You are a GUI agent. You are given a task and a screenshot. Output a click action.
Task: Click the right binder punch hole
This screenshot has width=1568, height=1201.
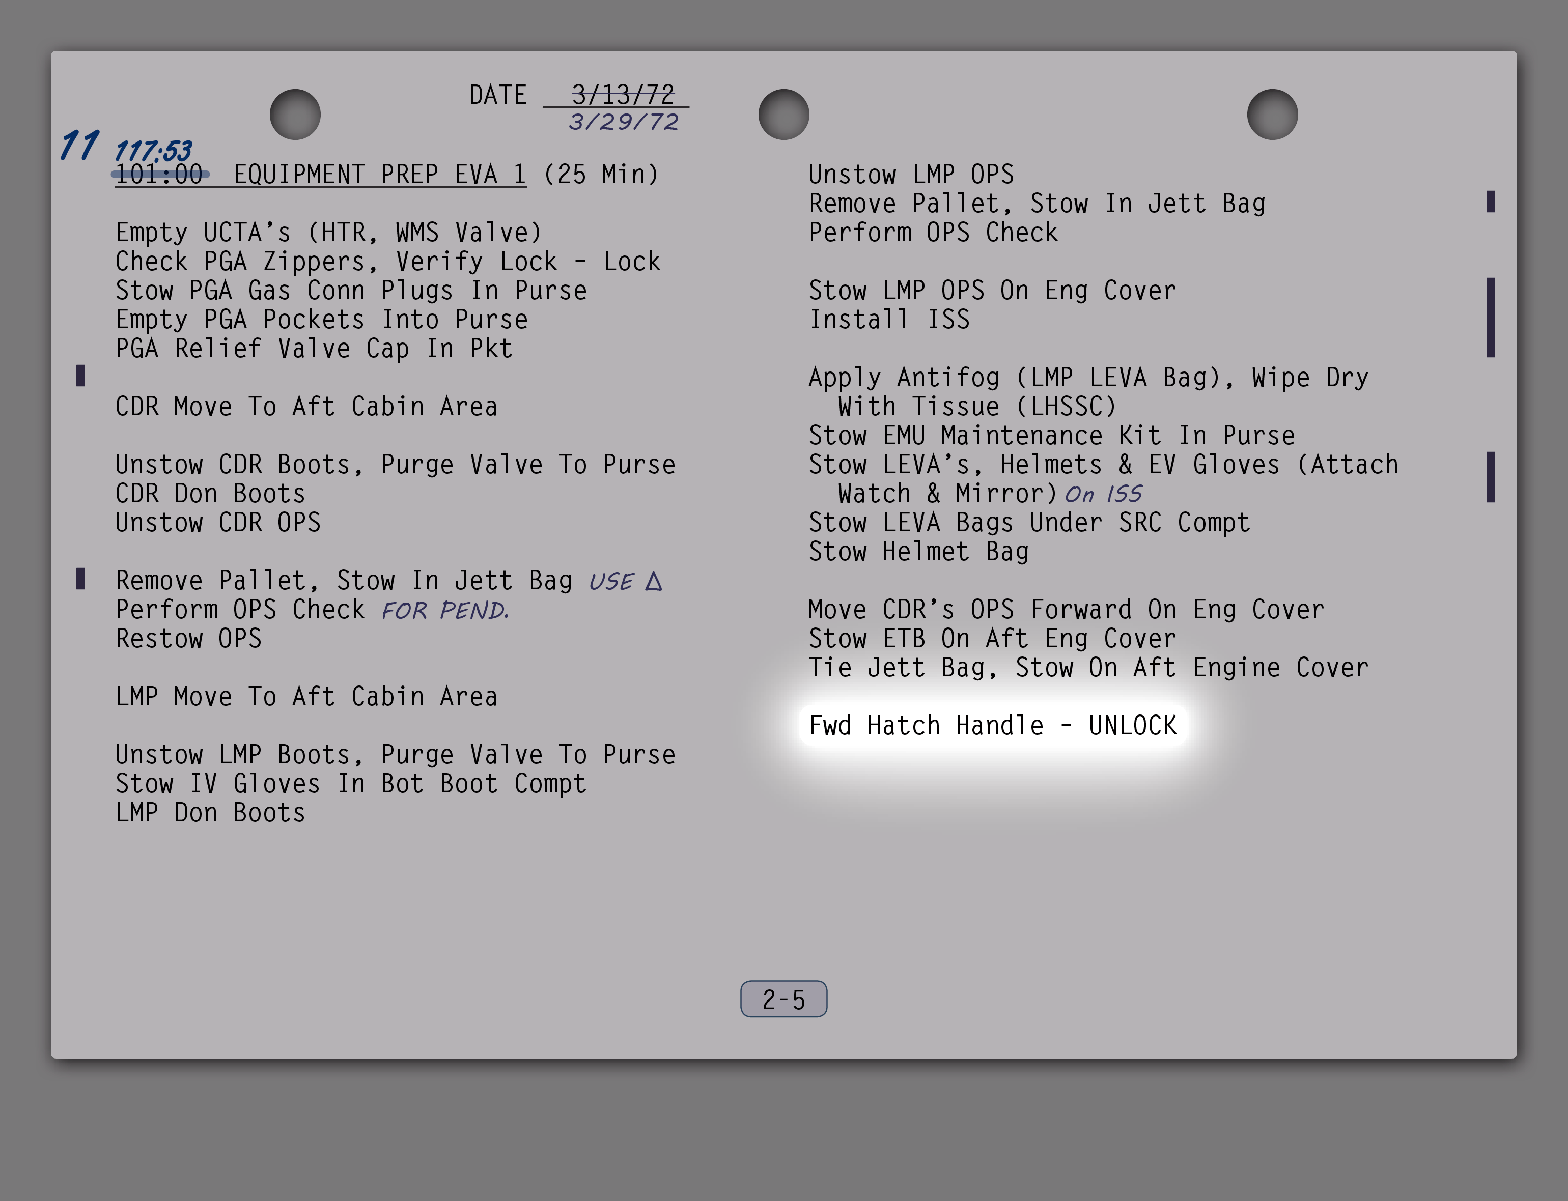coord(1272,115)
